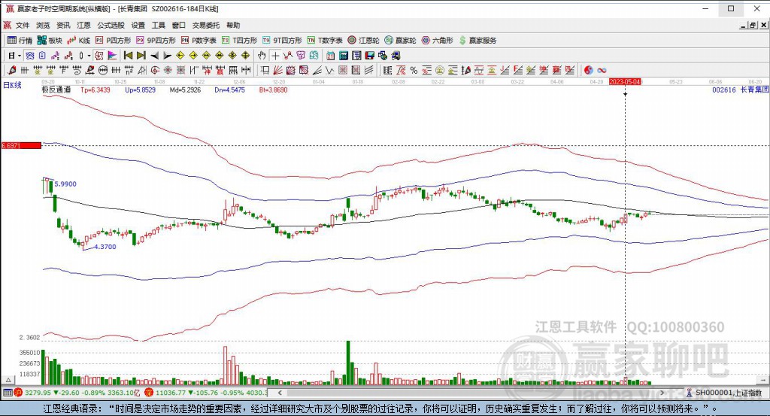Open the 文件 menu
The height and width of the screenshot is (416, 770).
[23, 25]
